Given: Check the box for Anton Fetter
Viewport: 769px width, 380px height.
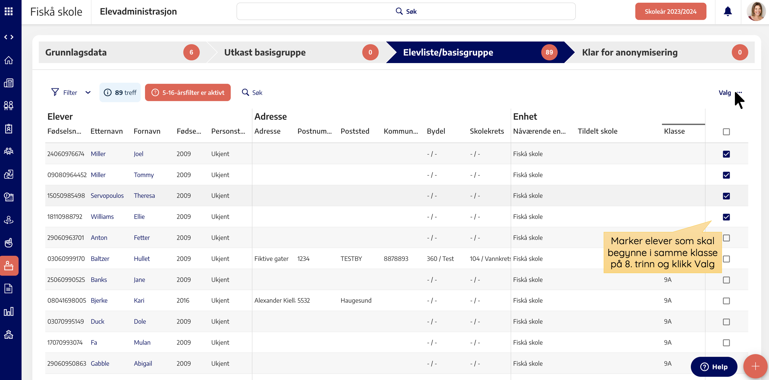Looking at the screenshot, I should click(726, 238).
